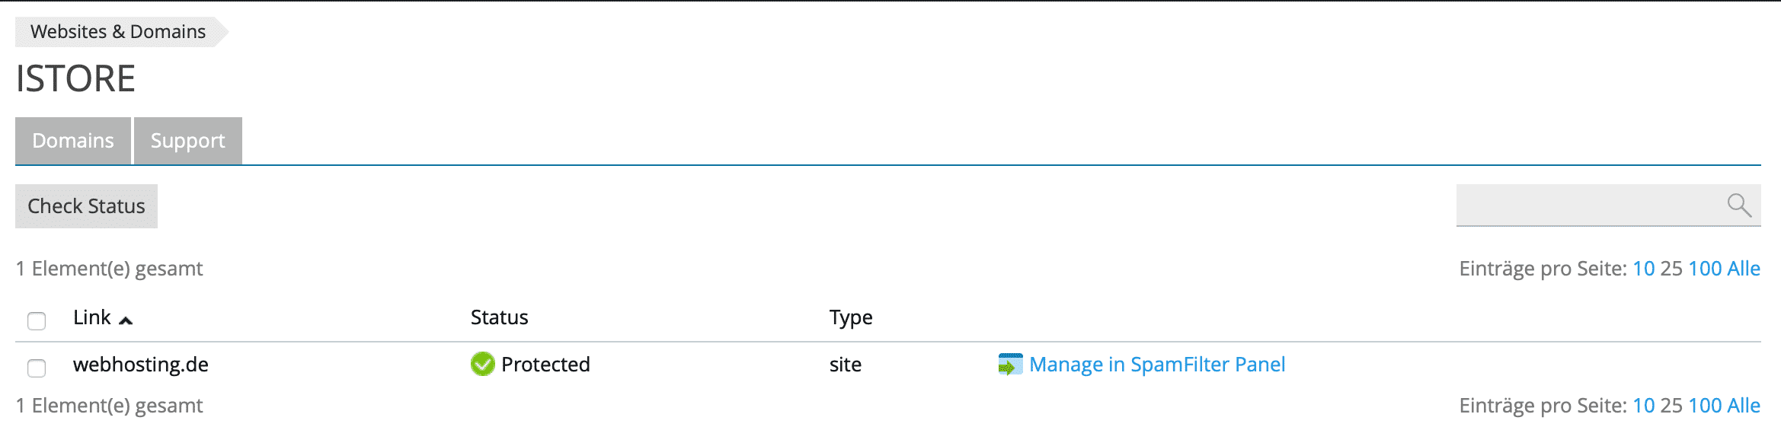Focus the search input field
Screen dimensions: 1781x446
[x=1588, y=205]
